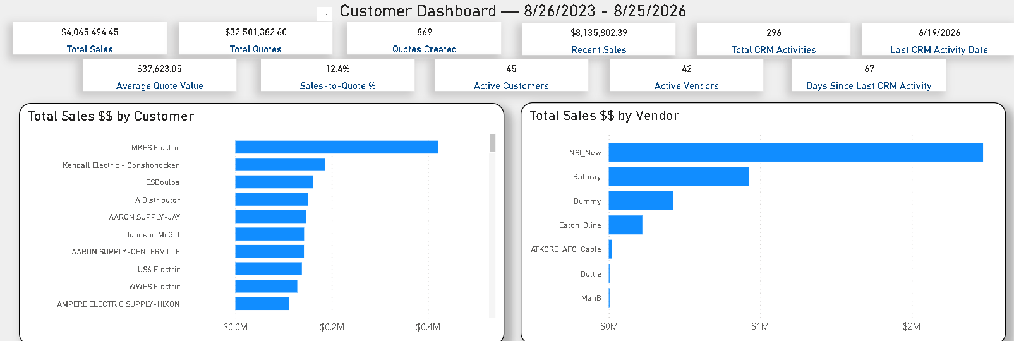1014x341 pixels.
Task: Select the Johnson McGill bar
Action: point(270,234)
